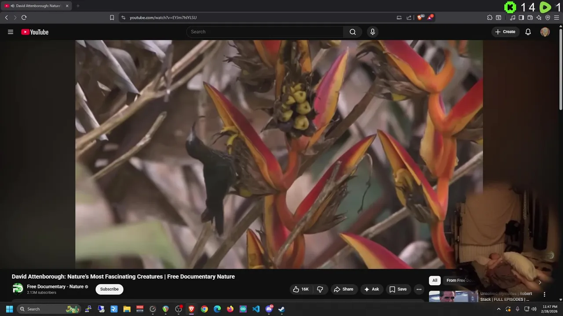Screen dimensions: 563x316
Task: Open the Brave Rewards triangle icon
Action: 431,18
